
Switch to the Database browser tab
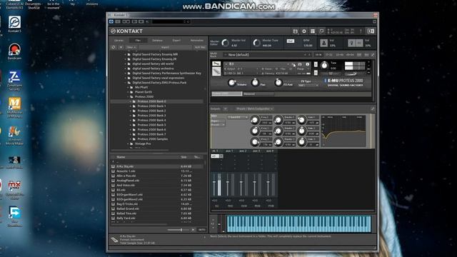tap(157, 41)
